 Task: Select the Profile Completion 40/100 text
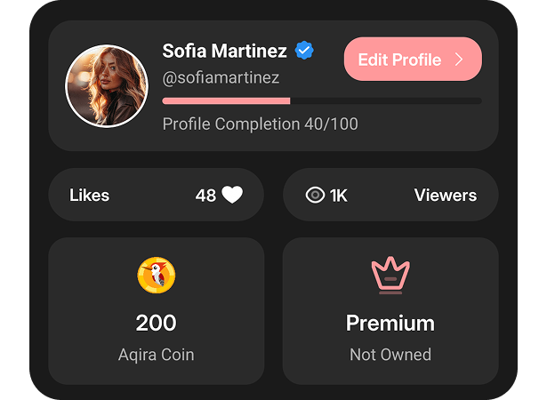(x=260, y=124)
